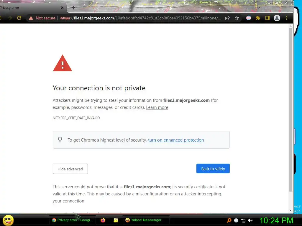Click the NET::ERR_CERT_DATE_INVALID error code
The width and height of the screenshot is (302, 226).
pos(76,118)
